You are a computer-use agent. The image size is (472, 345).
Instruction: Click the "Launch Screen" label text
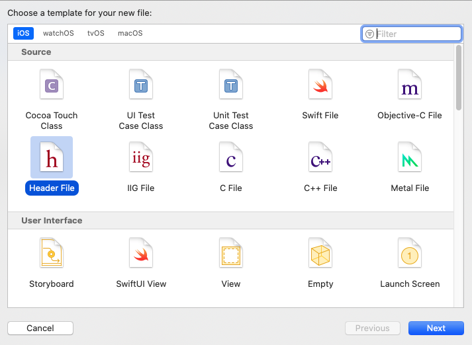(410, 284)
